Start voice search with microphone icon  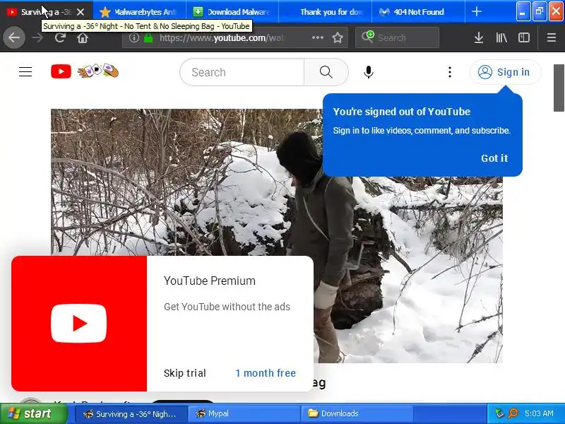(368, 72)
